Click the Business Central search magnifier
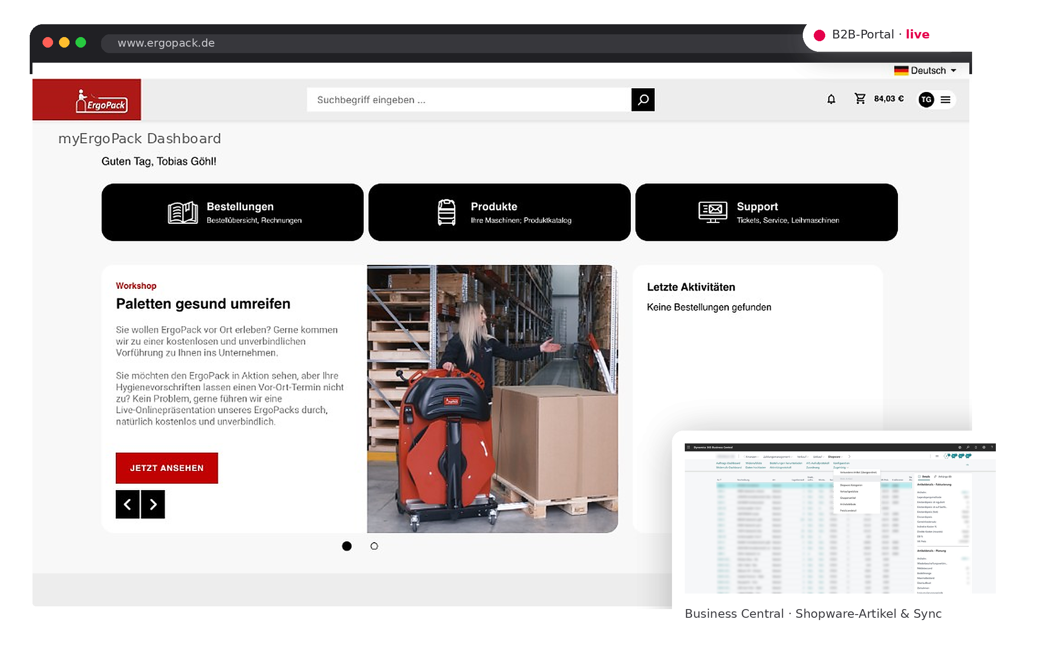The image size is (1048, 664). (967, 447)
